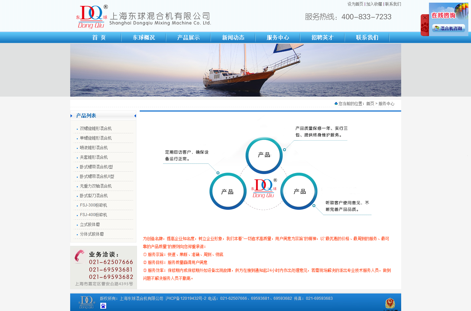Image resolution: width=471 pixels, height=311 pixels.
Task: Close the floating online consultation widget
Action: (x=425, y=18)
